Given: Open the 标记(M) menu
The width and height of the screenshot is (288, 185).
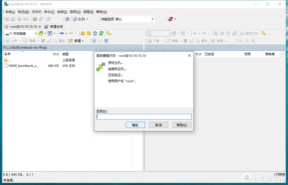Looking at the screenshot, I should [23, 12].
